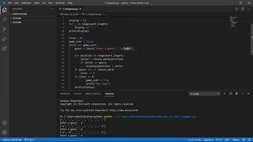Viewport: 253px width, 142px height.
Task: Close the terminal panel
Action: tap(249, 93)
